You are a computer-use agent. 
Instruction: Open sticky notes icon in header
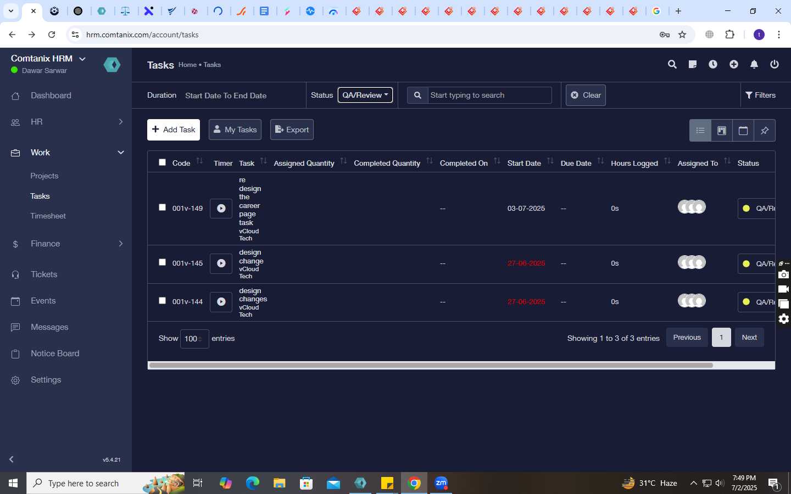[x=692, y=64]
